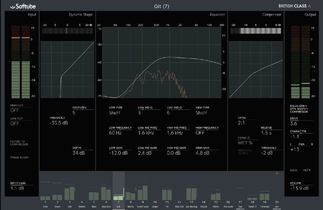Toggle the High Cut filter OFF value
Image resolution: width=323 pixels, height=210 pixels.
coord(15,110)
